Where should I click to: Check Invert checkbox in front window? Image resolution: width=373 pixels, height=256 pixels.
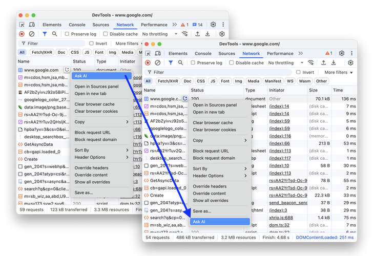[298, 72]
